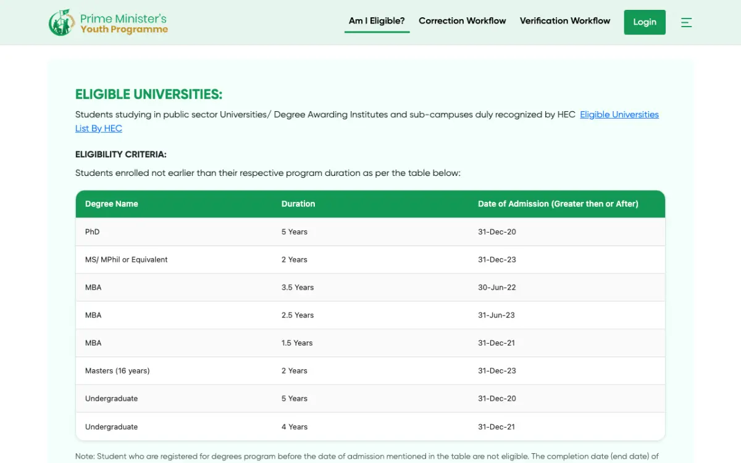Click 5 Years in the PhD row
Image resolution: width=741 pixels, height=463 pixels.
(295, 231)
